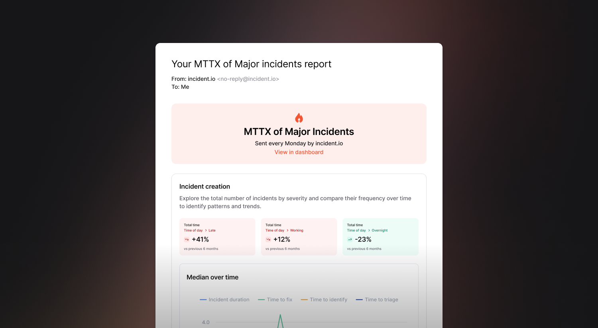Click the Incident creation section heading
The image size is (598, 328).
205,186
